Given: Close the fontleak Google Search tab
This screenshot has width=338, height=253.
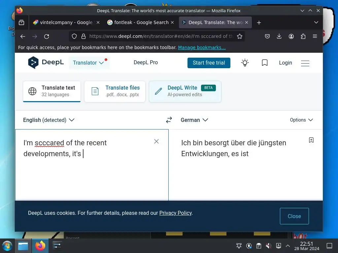Looking at the screenshot, I should tap(172, 22).
